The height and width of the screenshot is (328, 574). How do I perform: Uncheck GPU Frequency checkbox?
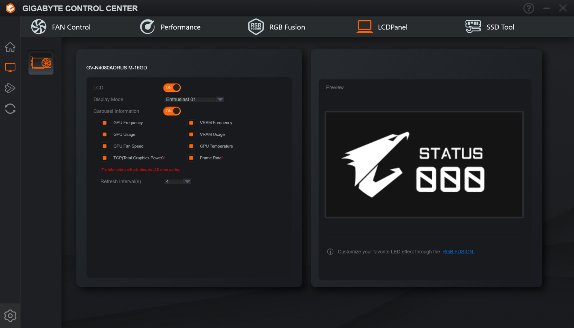coord(105,123)
